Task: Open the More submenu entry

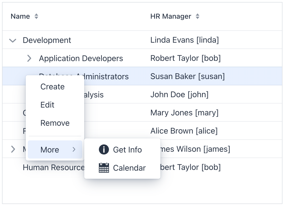Action: point(49,149)
